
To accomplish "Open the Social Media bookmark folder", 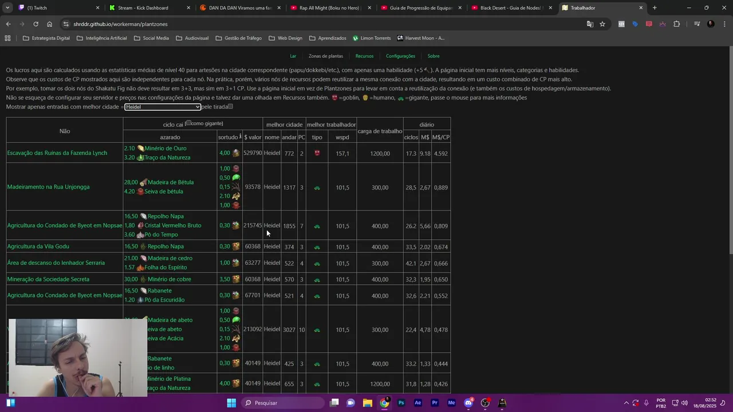I will pos(151,38).
